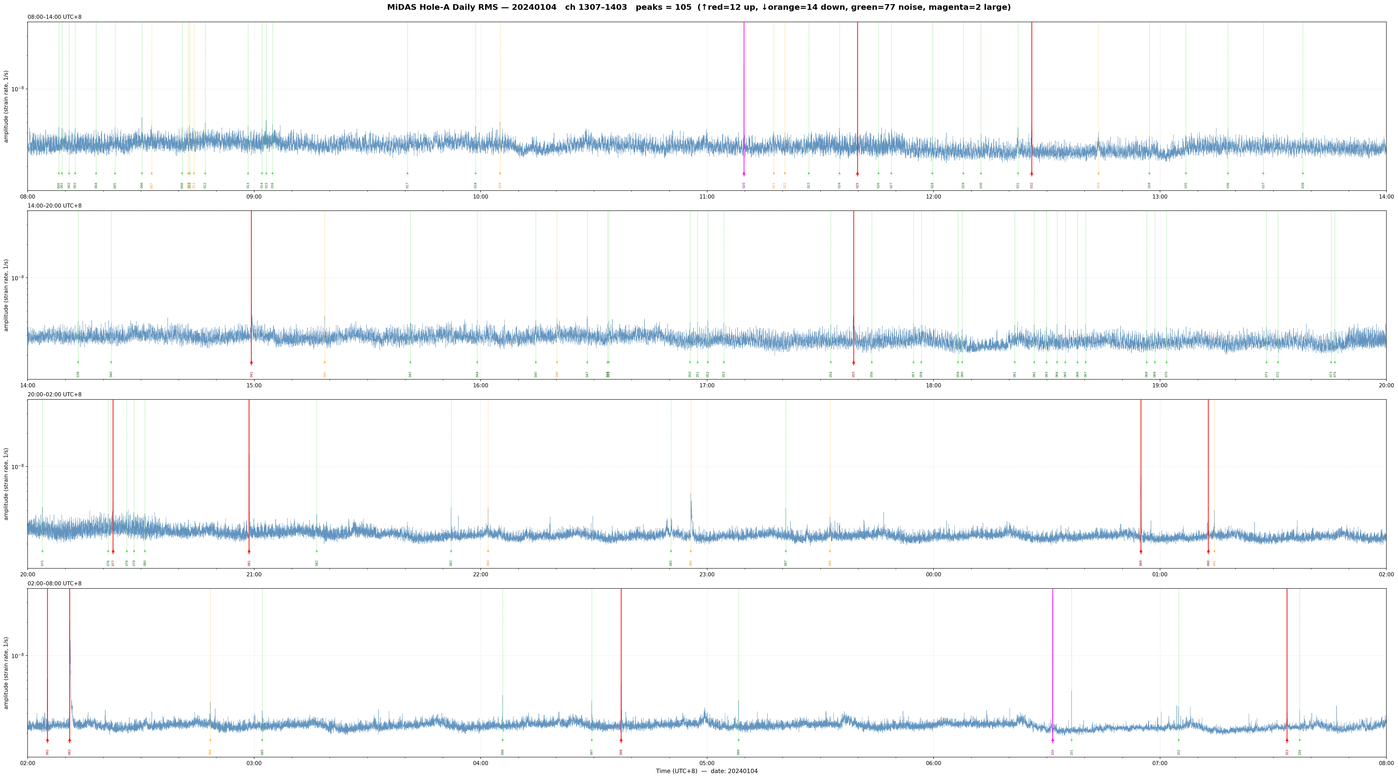Click the magenta peak label 020

point(744,185)
